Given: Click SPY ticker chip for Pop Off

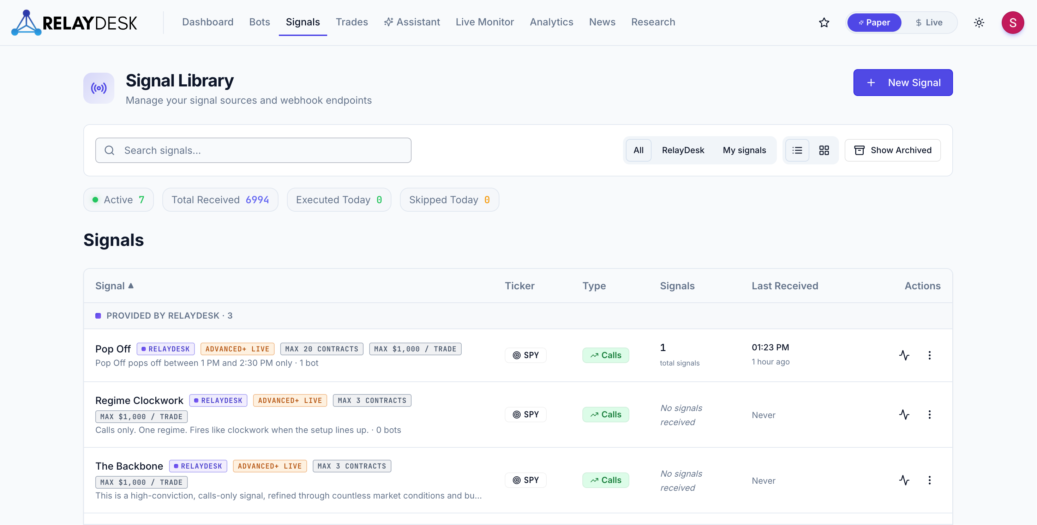Looking at the screenshot, I should pos(525,355).
